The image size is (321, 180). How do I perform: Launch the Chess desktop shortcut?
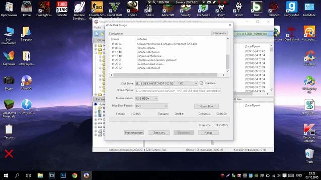click(150, 10)
